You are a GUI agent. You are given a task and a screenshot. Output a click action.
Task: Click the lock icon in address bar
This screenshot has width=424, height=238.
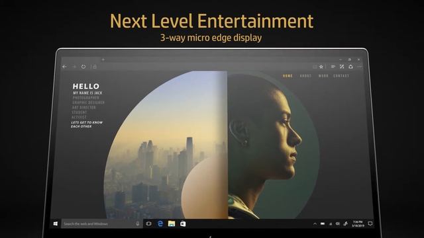pyautogui.click(x=95, y=67)
